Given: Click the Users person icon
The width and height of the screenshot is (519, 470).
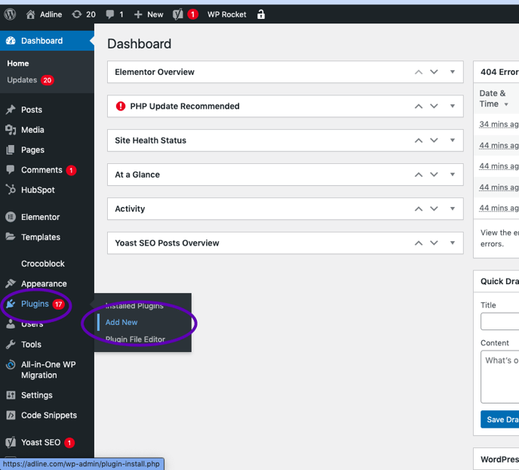Looking at the screenshot, I should pyautogui.click(x=11, y=324).
